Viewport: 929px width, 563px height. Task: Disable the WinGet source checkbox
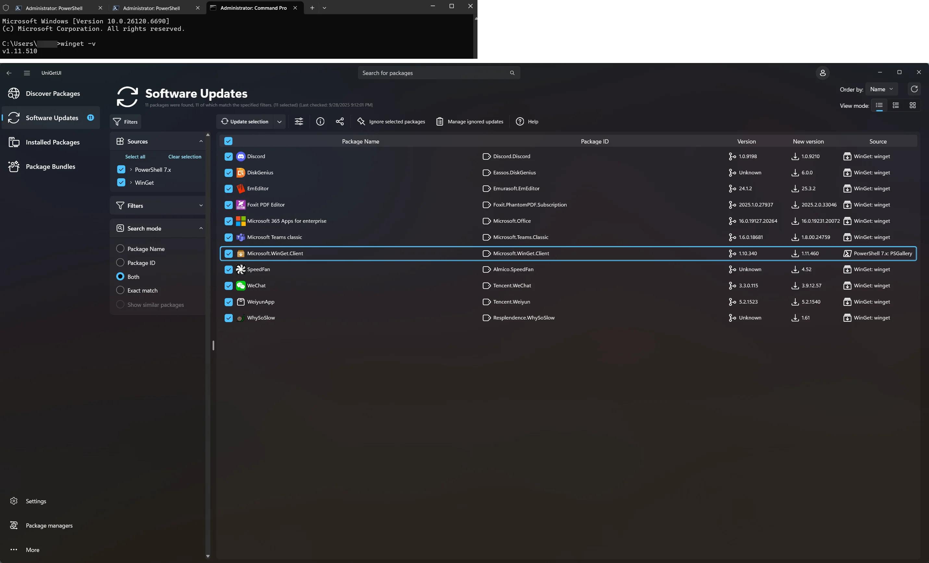pos(121,182)
